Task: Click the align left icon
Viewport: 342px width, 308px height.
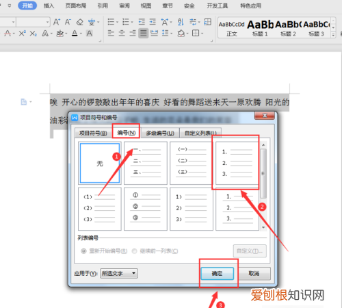Action: tap(111, 34)
